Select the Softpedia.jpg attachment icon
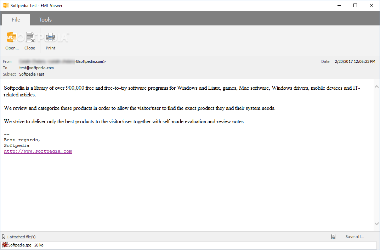Image resolution: width=380 pixels, height=250 pixels. (5, 245)
